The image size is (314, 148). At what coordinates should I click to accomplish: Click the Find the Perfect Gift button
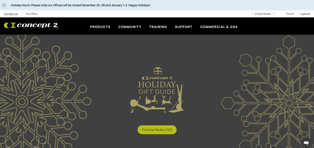157,130
